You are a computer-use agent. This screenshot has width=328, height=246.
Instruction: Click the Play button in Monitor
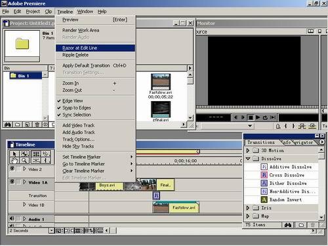pos(258,117)
